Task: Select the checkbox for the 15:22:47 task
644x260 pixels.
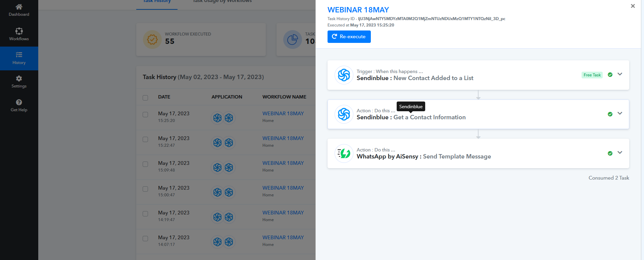Action: tap(145, 139)
